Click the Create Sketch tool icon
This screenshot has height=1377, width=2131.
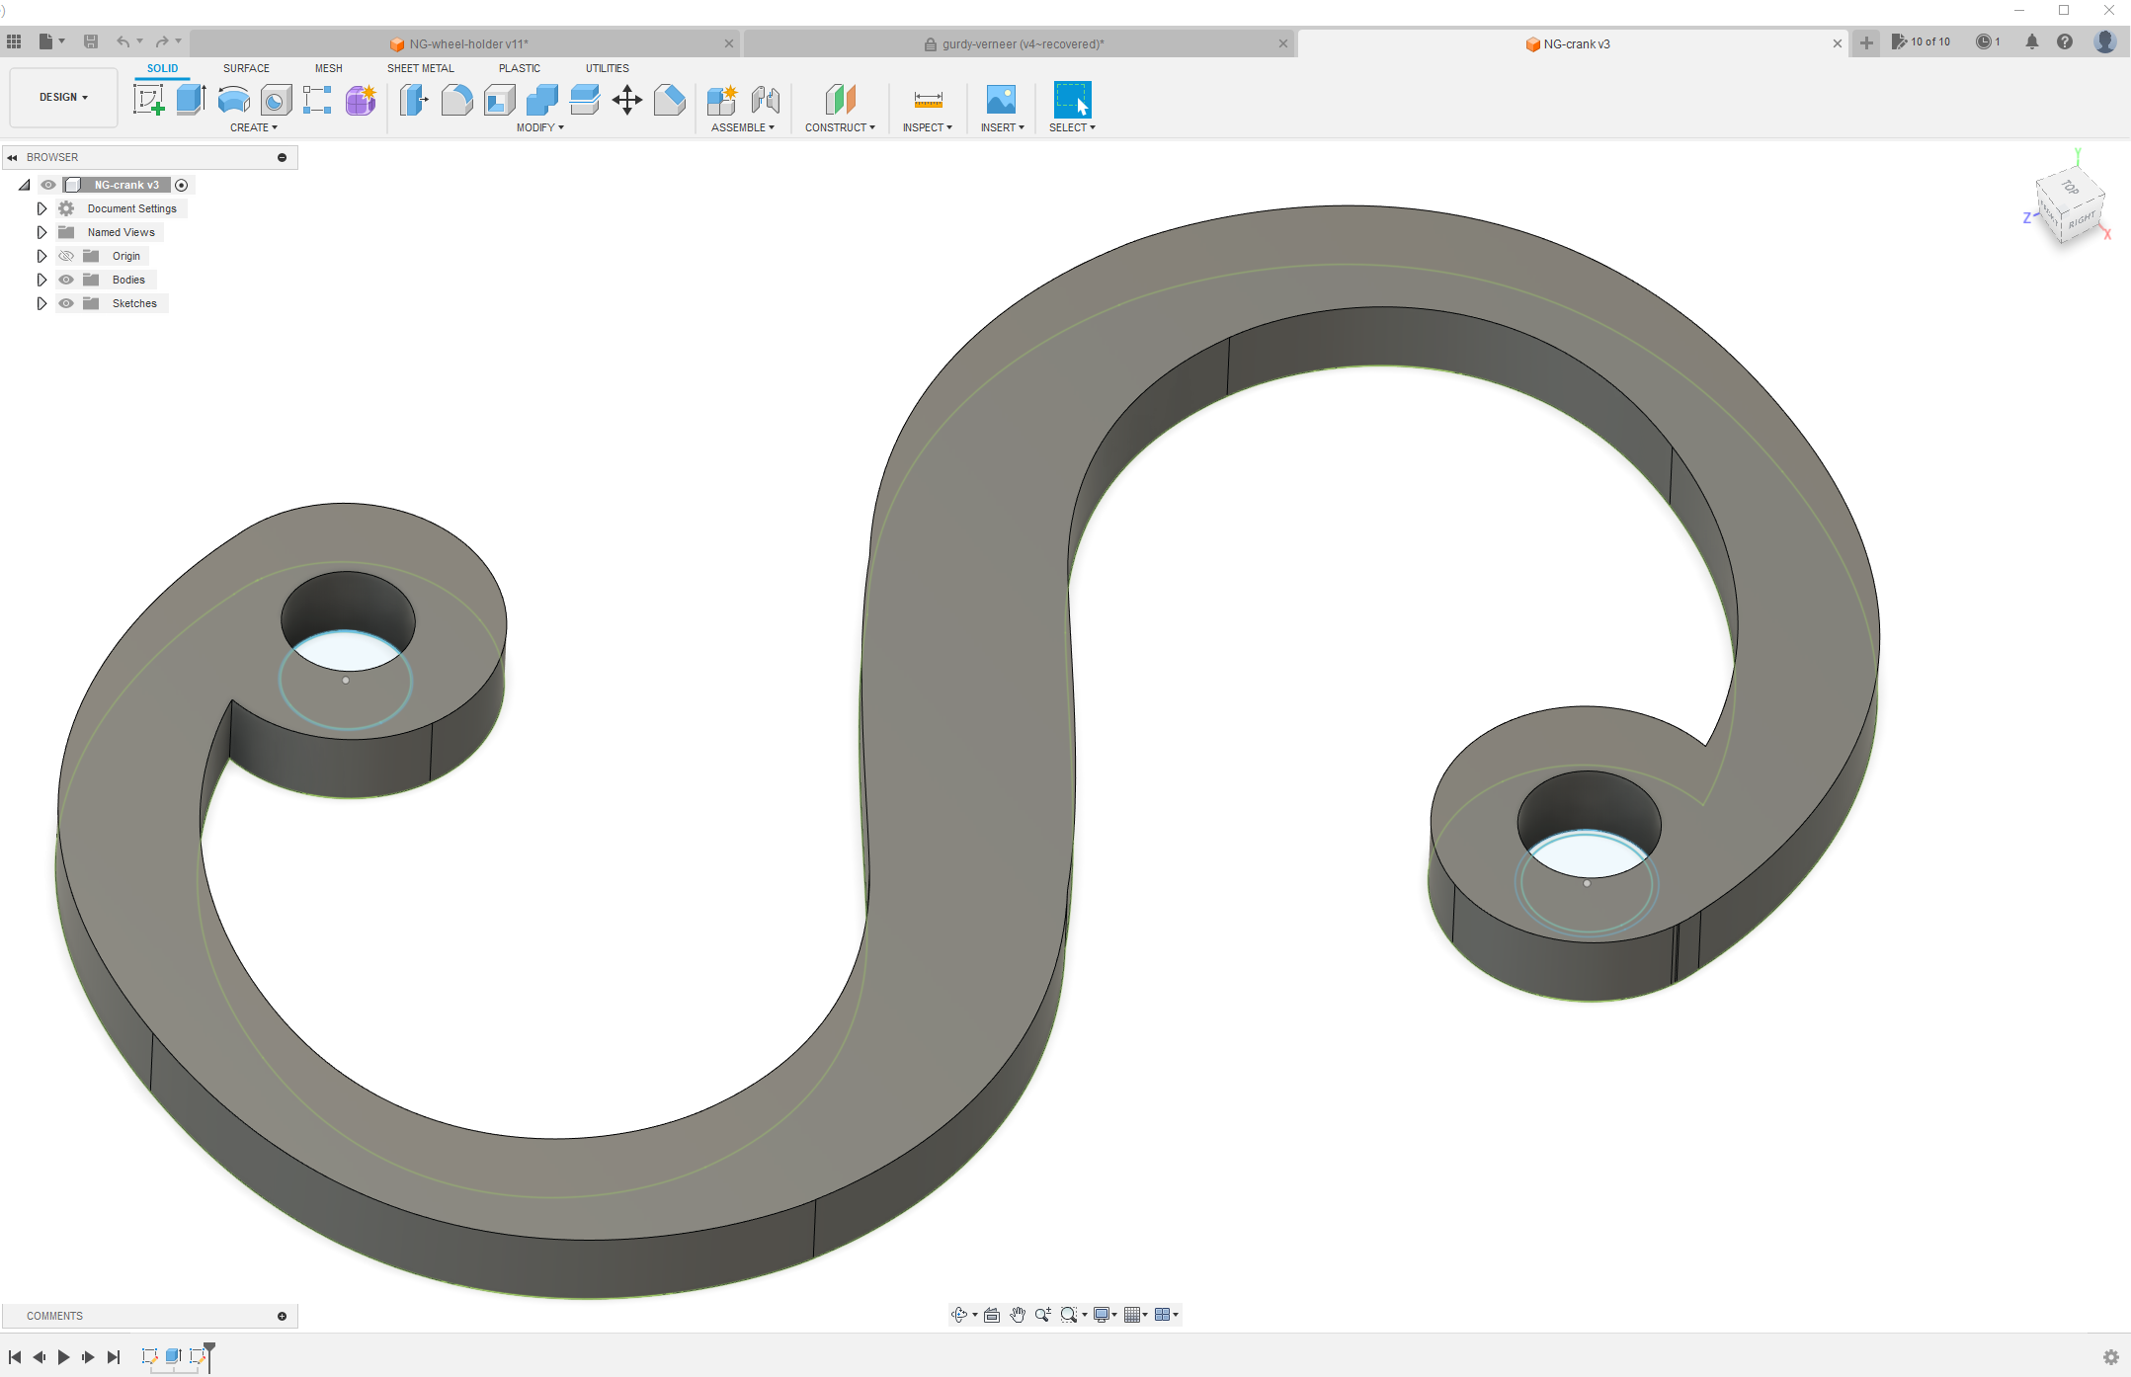click(148, 100)
